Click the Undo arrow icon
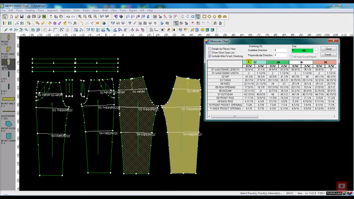 click(68, 17)
